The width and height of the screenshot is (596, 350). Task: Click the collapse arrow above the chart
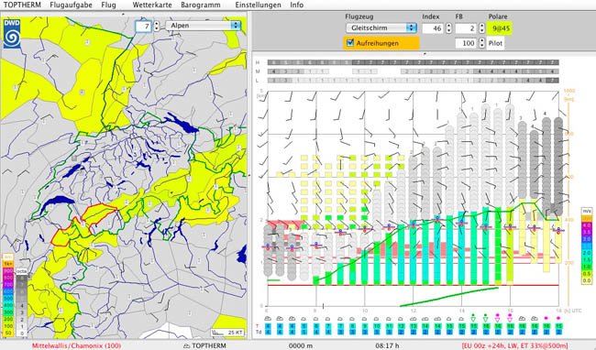(425, 54)
